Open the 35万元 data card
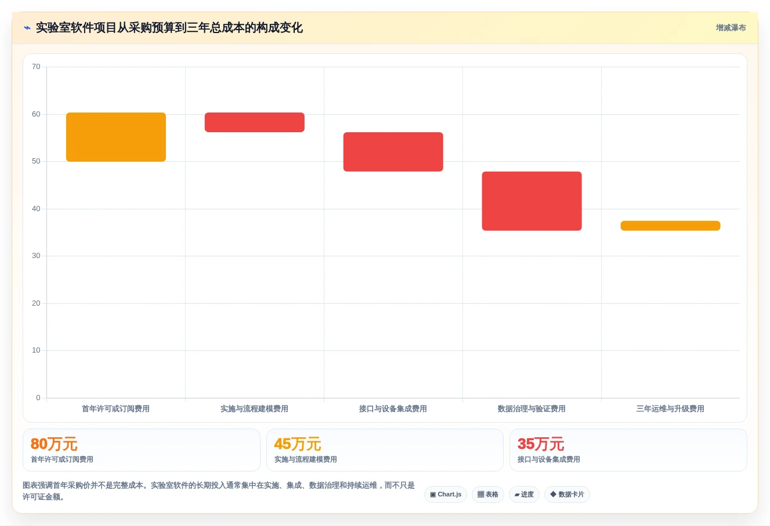This screenshot has height=526, width=770. (628, 450)
